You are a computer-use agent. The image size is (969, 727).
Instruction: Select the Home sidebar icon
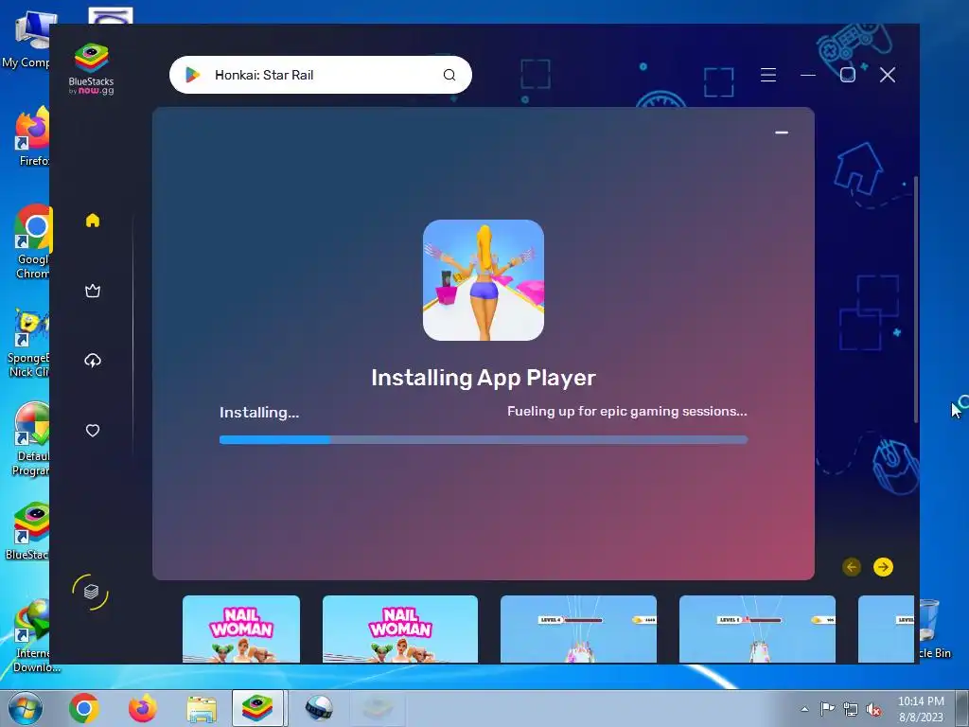93,220
